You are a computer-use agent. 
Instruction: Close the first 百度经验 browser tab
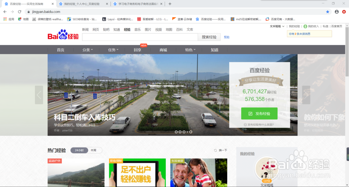[53, 4]
